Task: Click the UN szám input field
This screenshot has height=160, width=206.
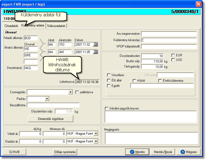Action: coord(175,75)
